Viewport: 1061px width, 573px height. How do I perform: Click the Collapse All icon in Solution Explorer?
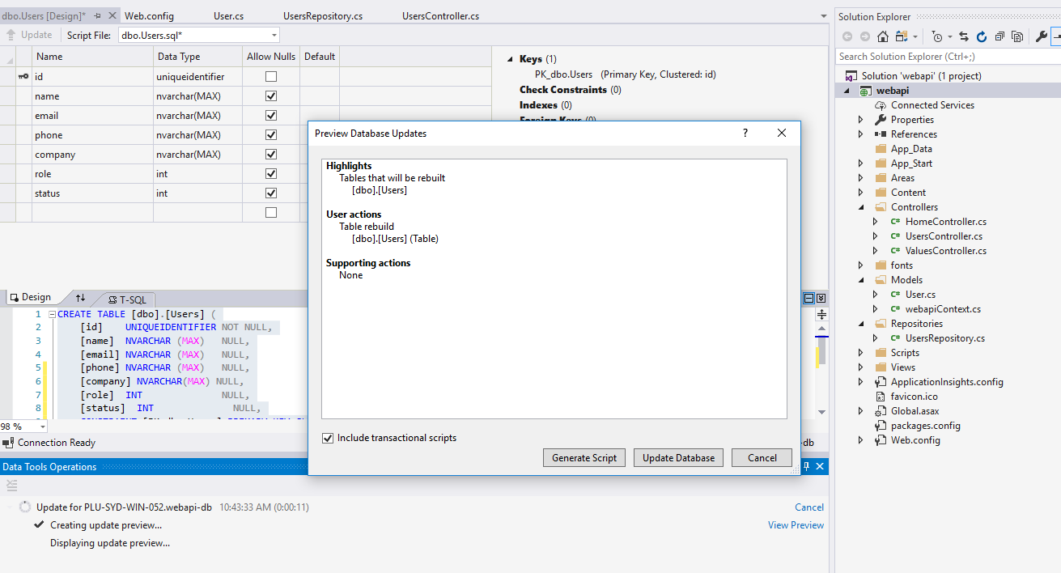pos(1000,36)
